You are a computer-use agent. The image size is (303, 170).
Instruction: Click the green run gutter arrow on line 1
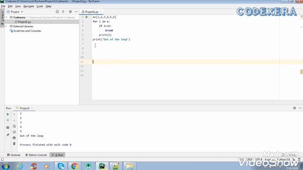[87, 17]
